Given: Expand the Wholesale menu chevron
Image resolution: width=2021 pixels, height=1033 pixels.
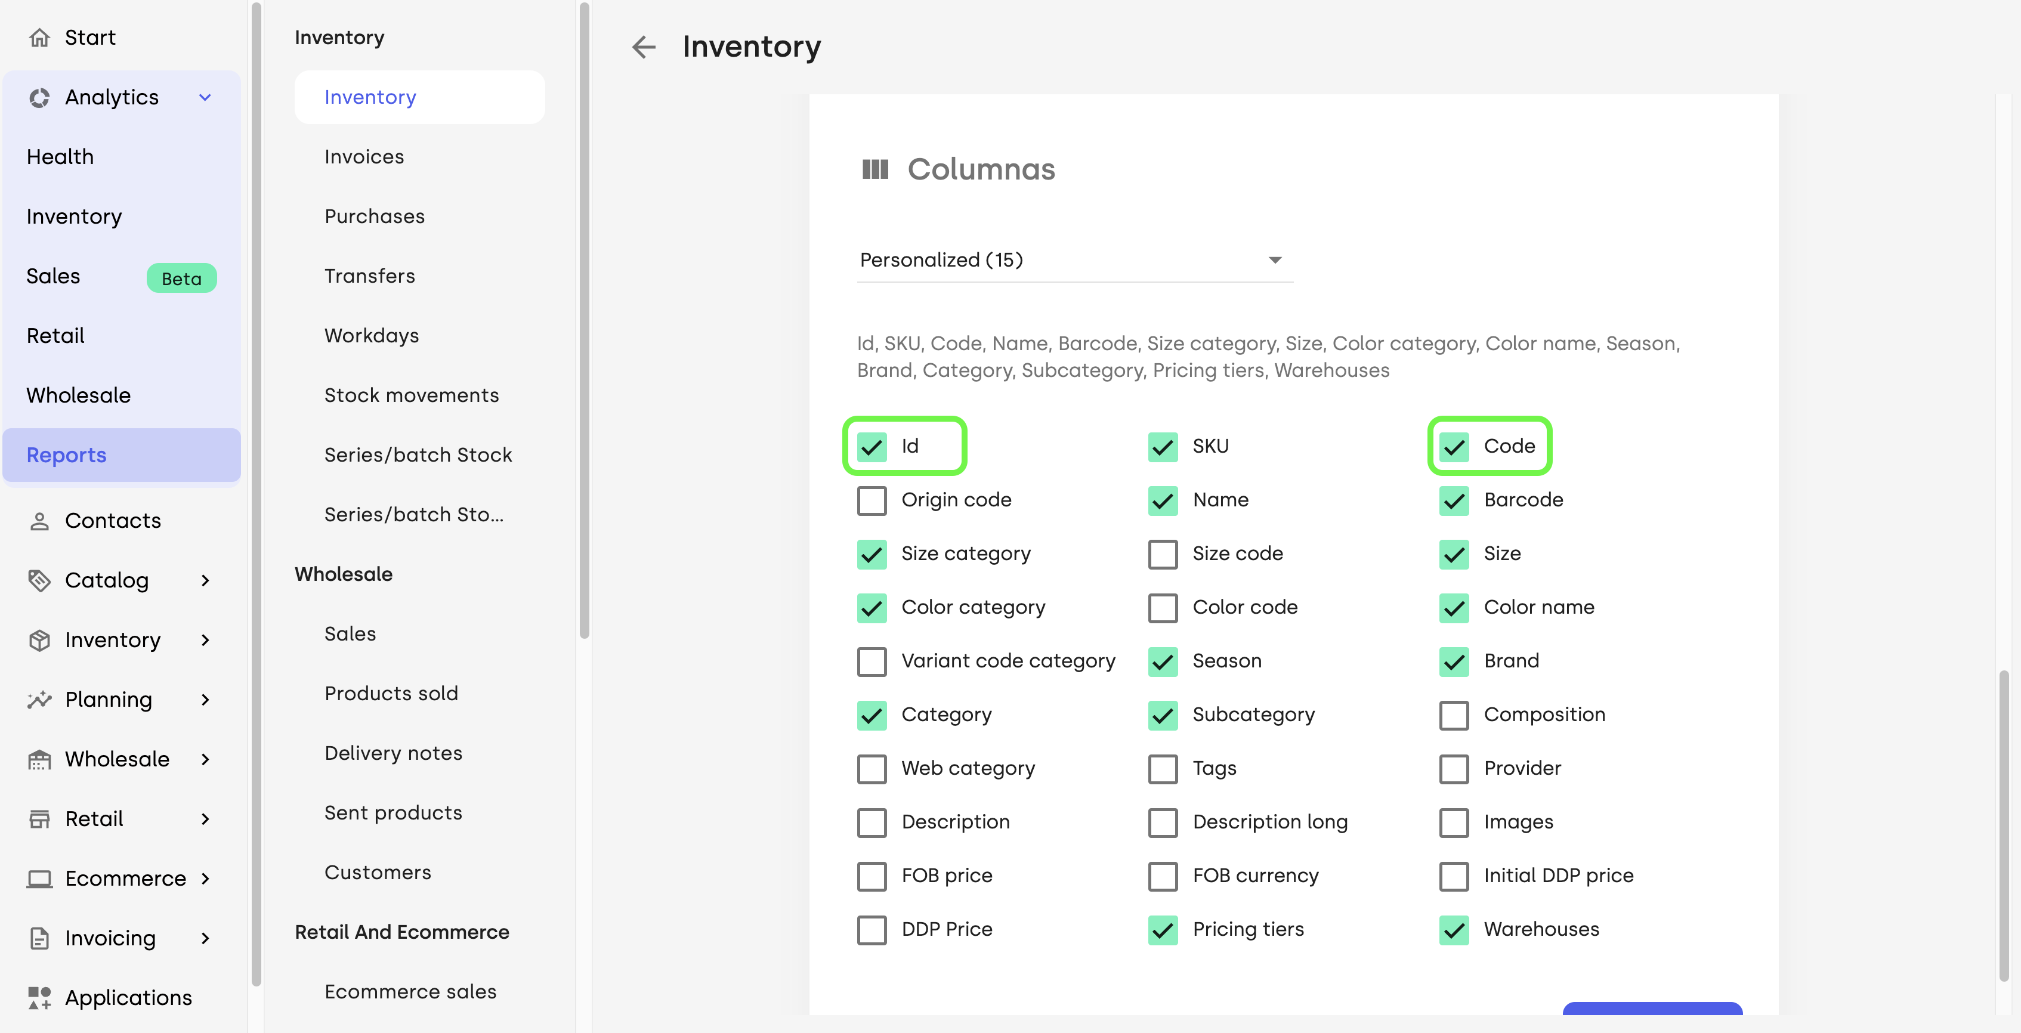Looking at the screenshot, I should click(205, 759).
